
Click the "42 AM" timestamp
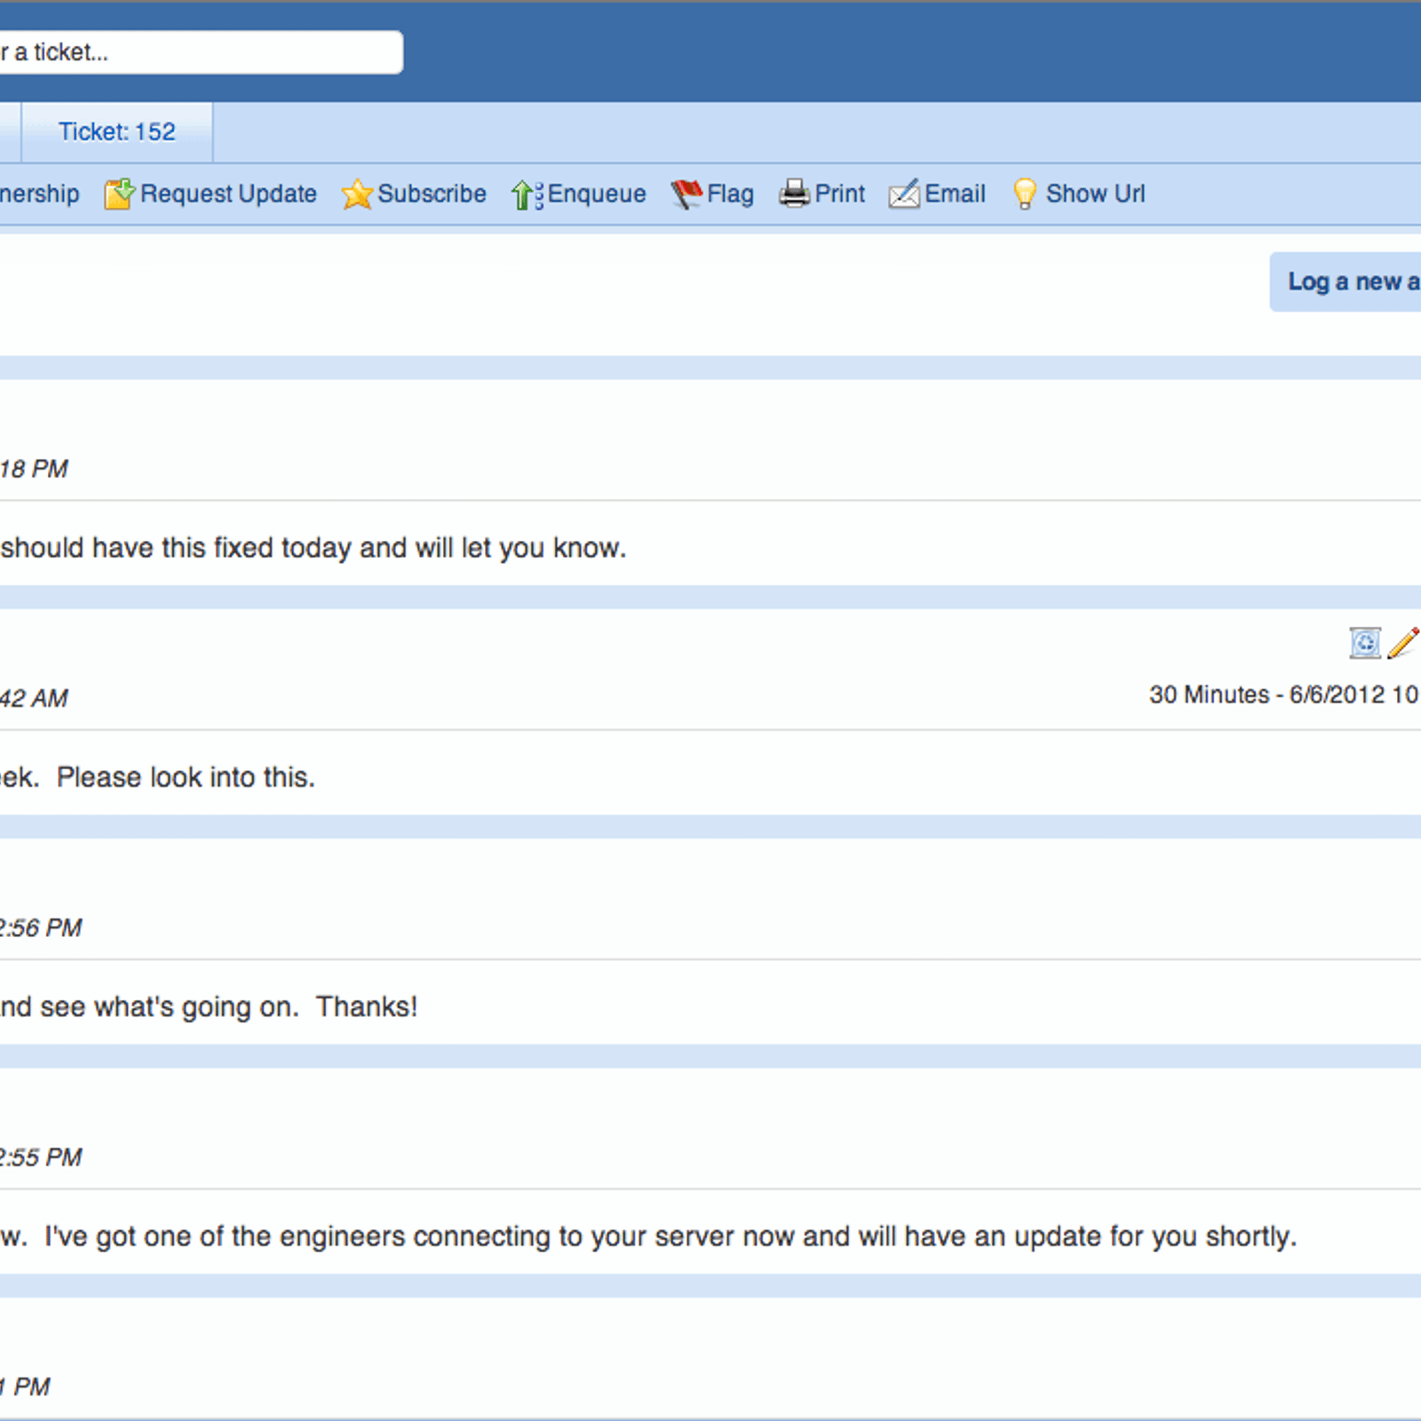pos(34,699)
